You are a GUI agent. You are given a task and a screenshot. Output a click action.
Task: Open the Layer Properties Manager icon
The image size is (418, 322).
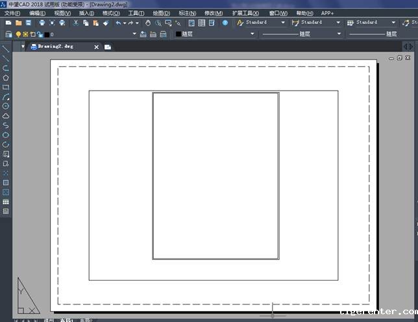(x=8, y=34)
